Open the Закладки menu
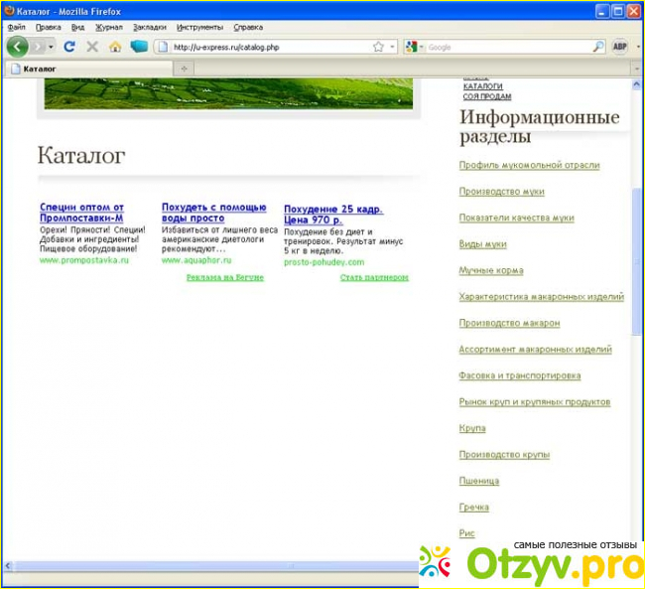This screenshot has width=645, height=589. [149, 28]
